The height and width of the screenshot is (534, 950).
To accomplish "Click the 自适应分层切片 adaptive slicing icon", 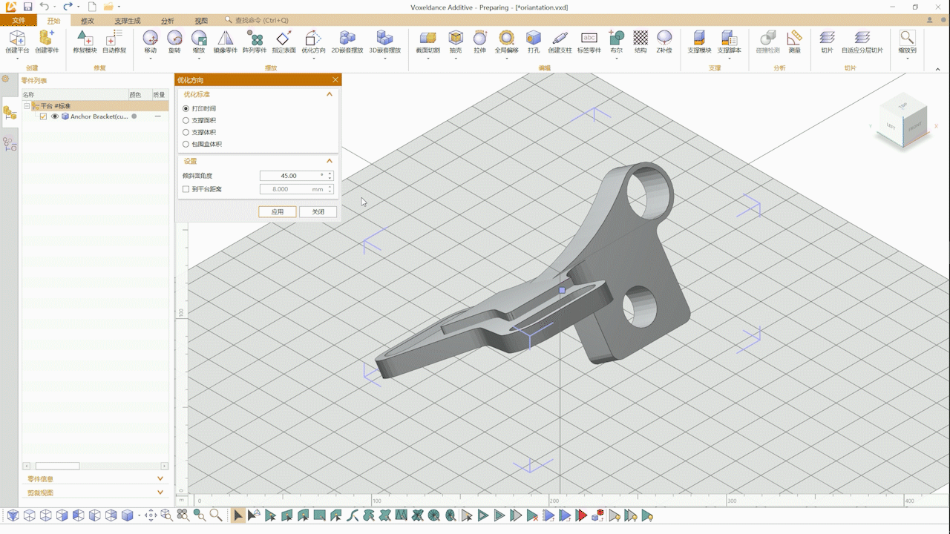I will [x=862, y=38].
